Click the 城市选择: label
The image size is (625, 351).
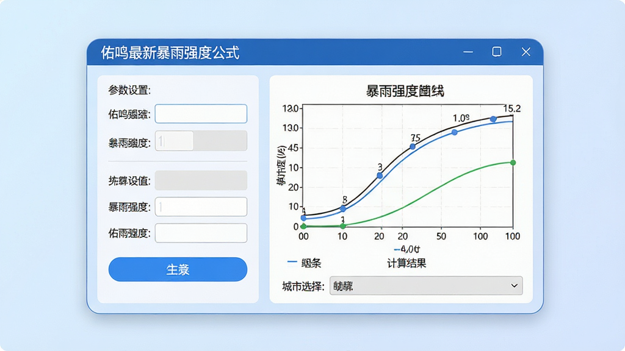tap(303, 286)
